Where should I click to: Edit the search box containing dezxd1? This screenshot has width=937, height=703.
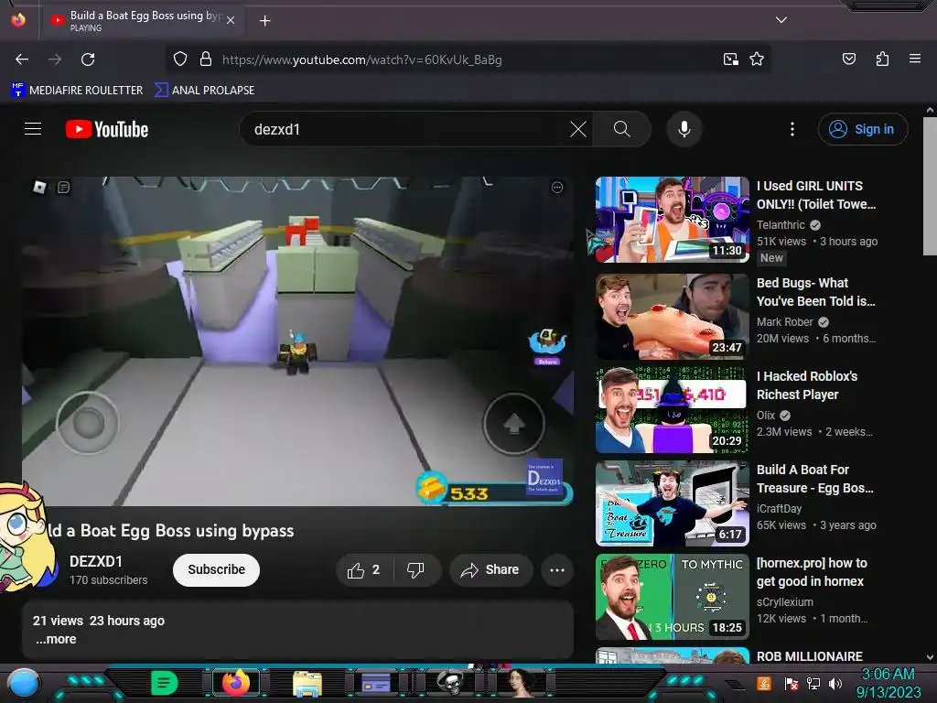click(406, 129)
